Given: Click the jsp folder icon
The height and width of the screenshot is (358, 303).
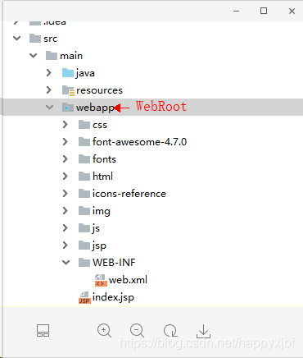Looking at the screenshot, I should pyautogui.click(x=84, y=245).
